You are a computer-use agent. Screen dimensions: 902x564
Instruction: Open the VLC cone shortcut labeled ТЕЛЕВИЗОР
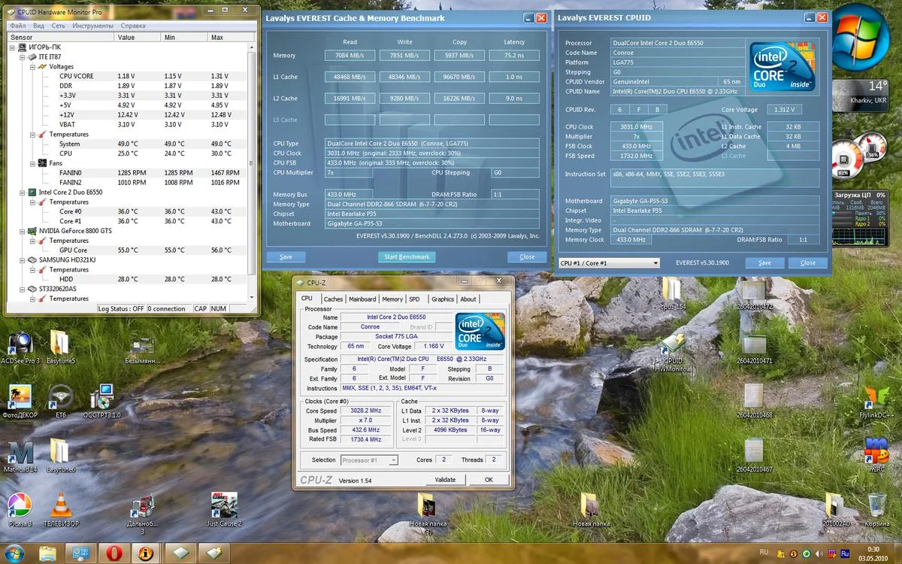(x=60, y=505)
